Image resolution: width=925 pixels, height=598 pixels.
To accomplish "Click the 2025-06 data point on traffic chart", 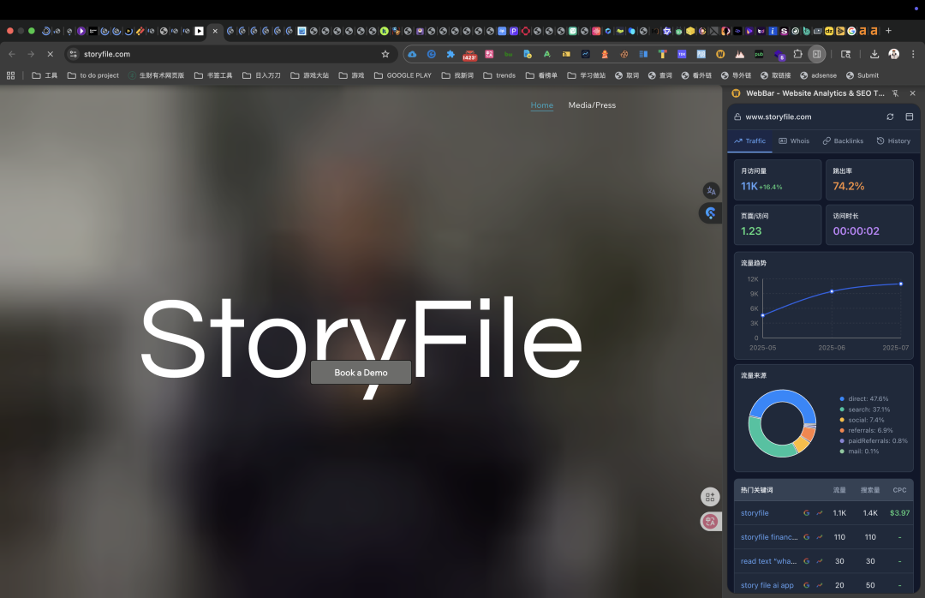I will coord(832,291).
